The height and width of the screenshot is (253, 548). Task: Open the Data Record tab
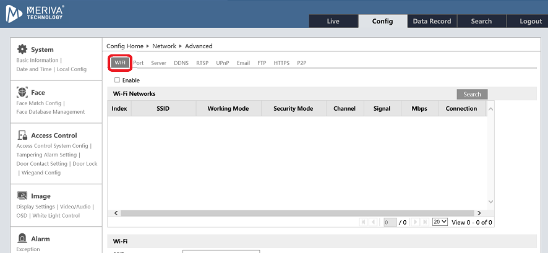432,21
